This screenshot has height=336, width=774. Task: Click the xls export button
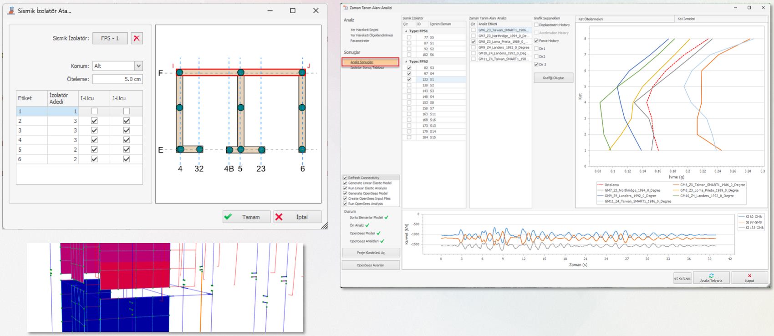pyautogui.click(x=682, y=278)
